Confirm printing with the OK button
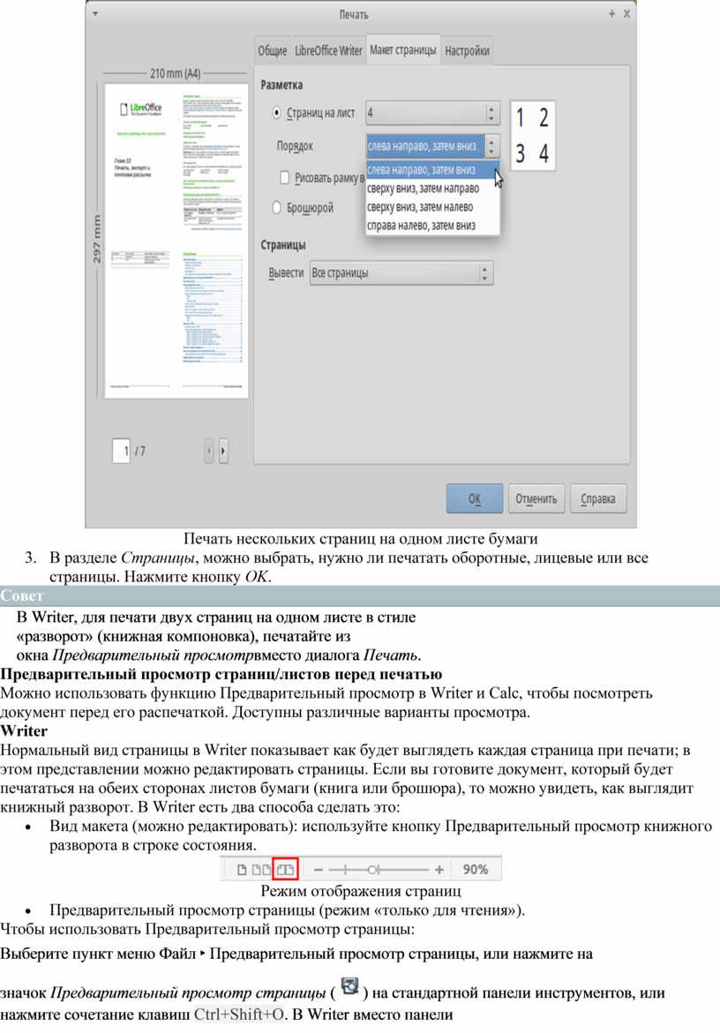 click(x=475, y=498)
